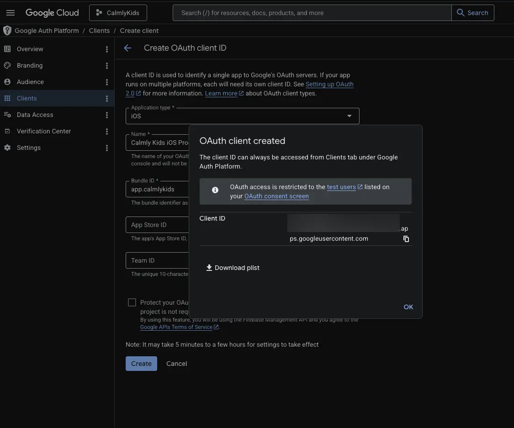Click the Name input field
The height and width of the screenshot is (428, 514).
tap(157, 143)
